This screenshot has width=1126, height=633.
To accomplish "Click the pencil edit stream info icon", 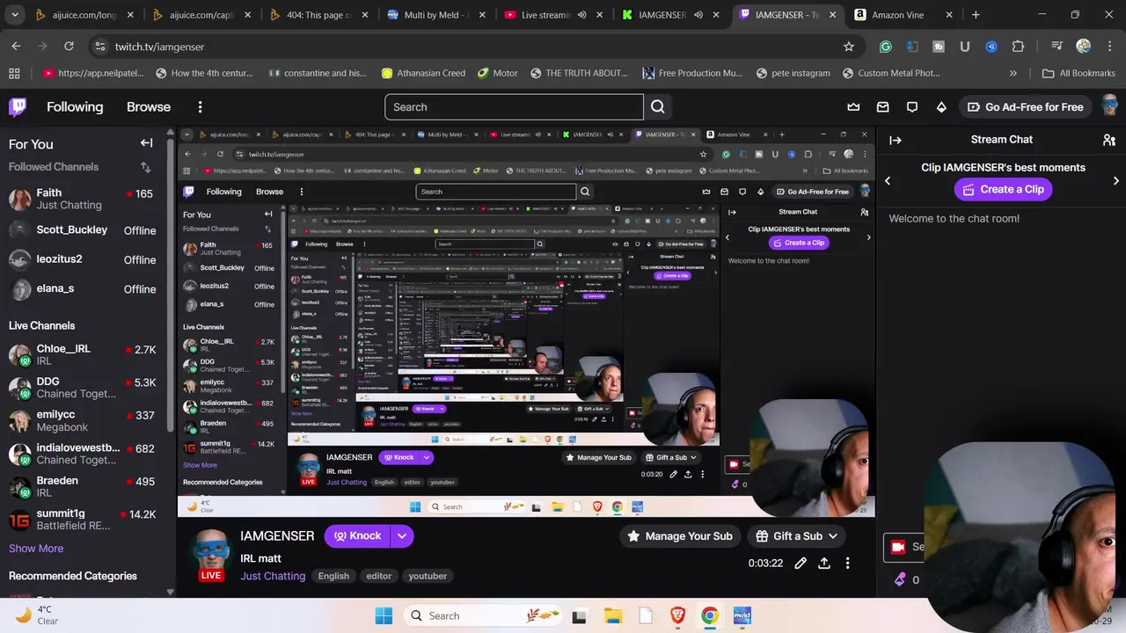I will coord(801,563).
